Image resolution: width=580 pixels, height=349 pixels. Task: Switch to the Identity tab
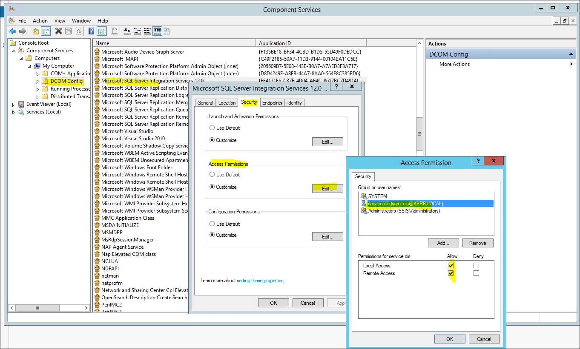click(x=294, y=103)
